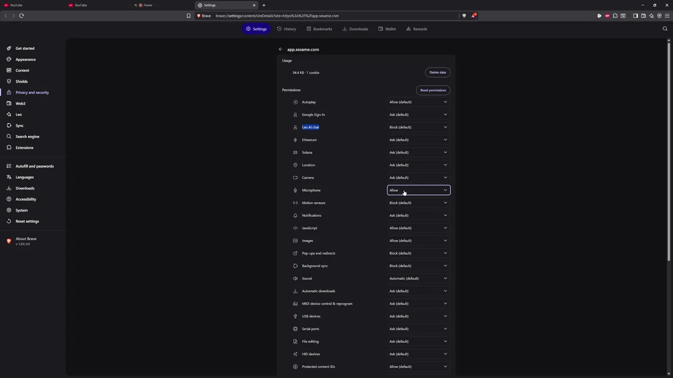Open Appearance settings in sidebar
Viewport: 673px width, 378px height.
26,59
